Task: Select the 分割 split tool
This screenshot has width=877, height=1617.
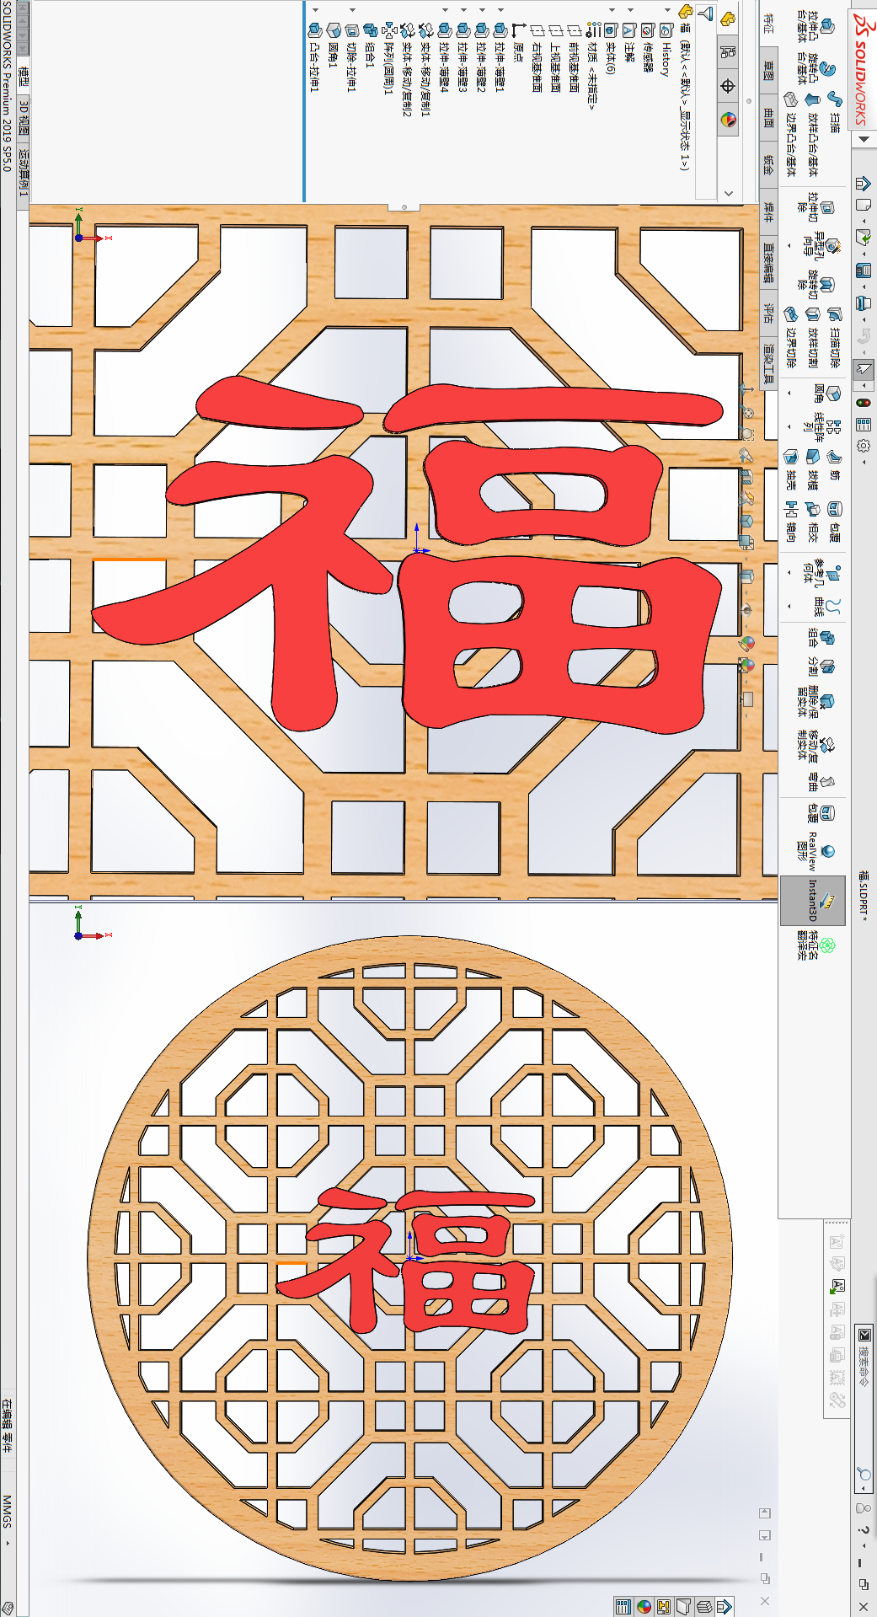Action: tap(821, 667)
